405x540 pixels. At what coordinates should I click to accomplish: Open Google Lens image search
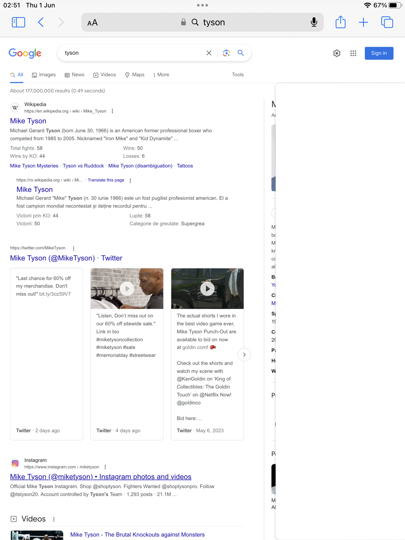pos(226,53)
